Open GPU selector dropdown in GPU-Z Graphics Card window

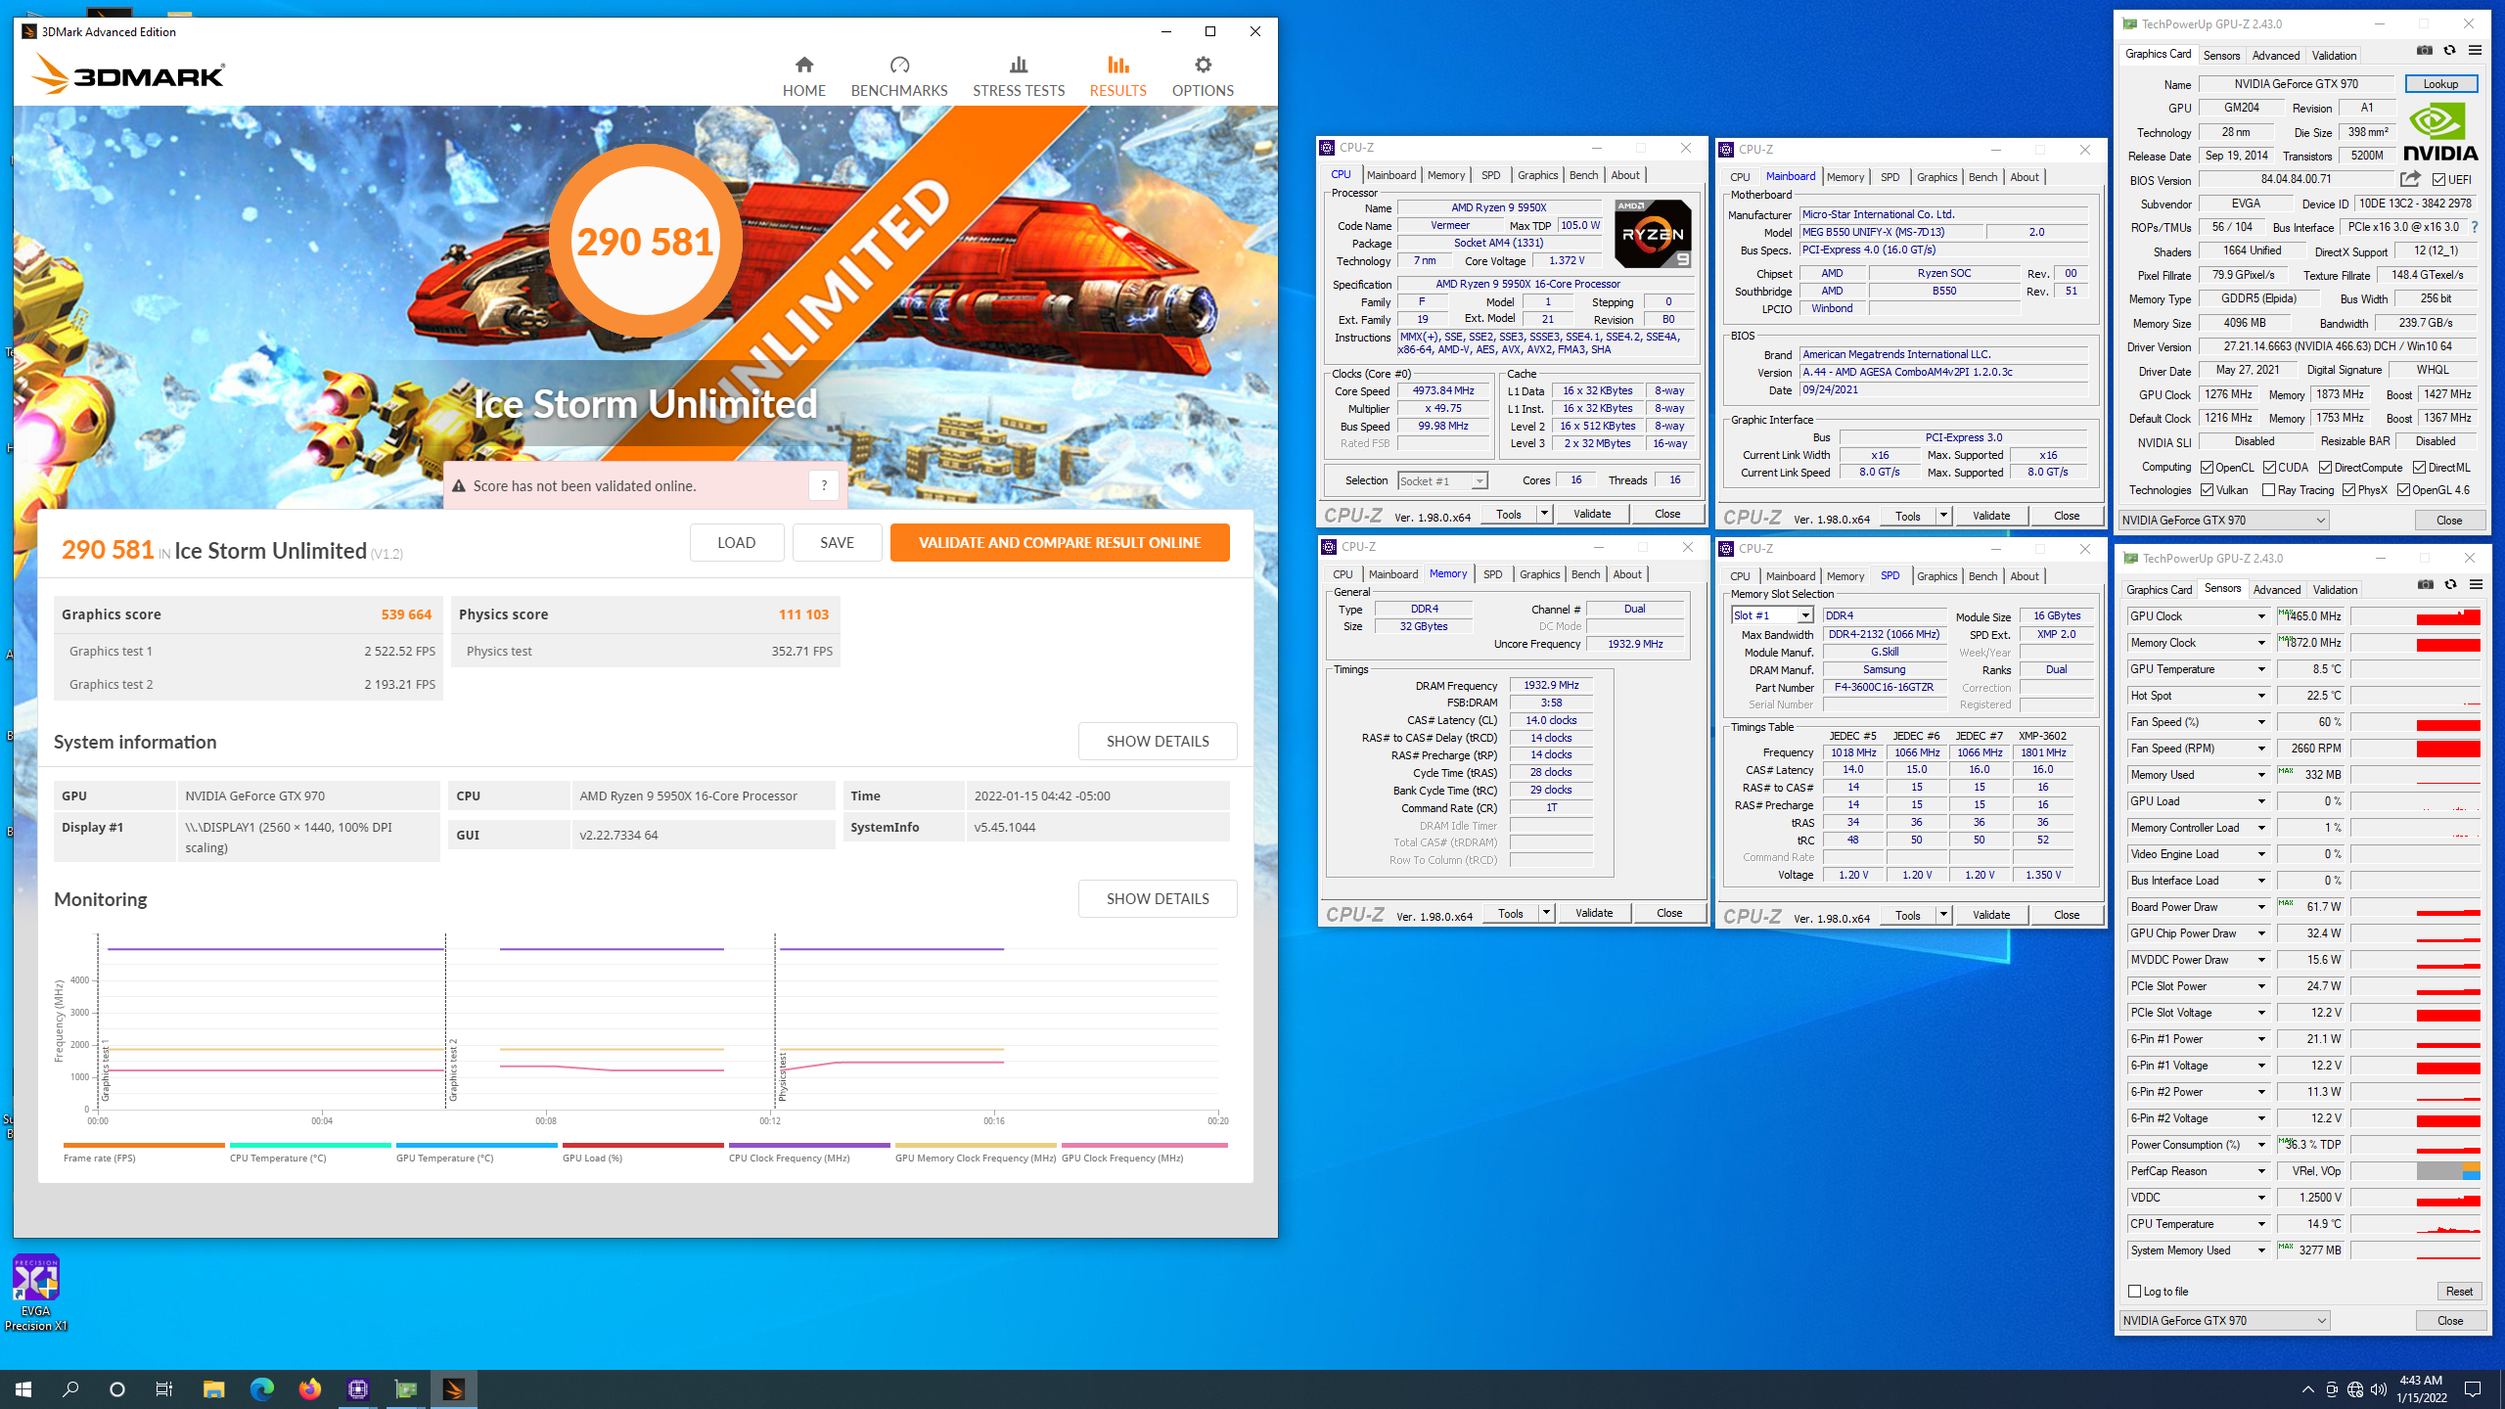click(x=2223, y=521)
